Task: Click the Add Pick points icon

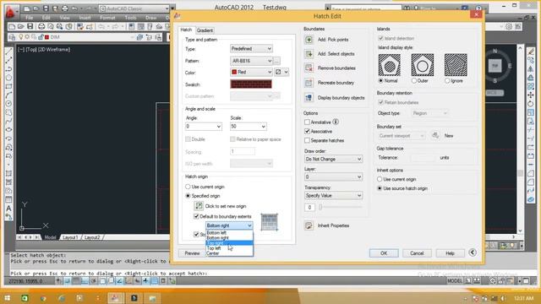Action: coord(309,40)
